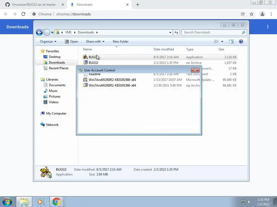Open the Share with dropdown

[x=95, y=42]
